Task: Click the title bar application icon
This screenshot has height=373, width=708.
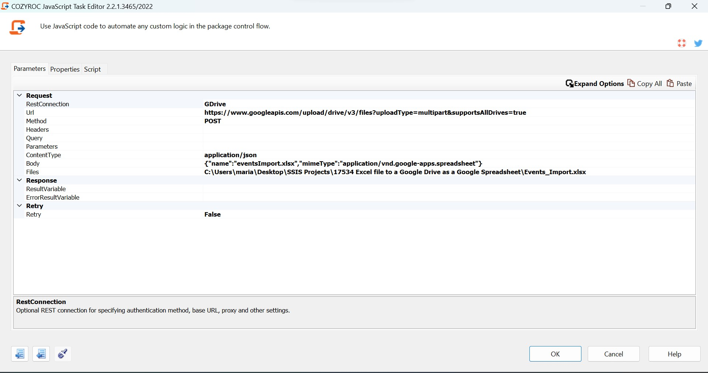Action: point(5,6)
